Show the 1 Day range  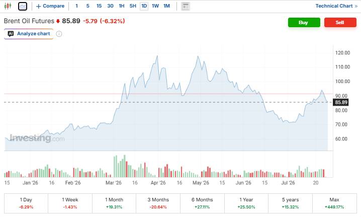tap(26, 203)
